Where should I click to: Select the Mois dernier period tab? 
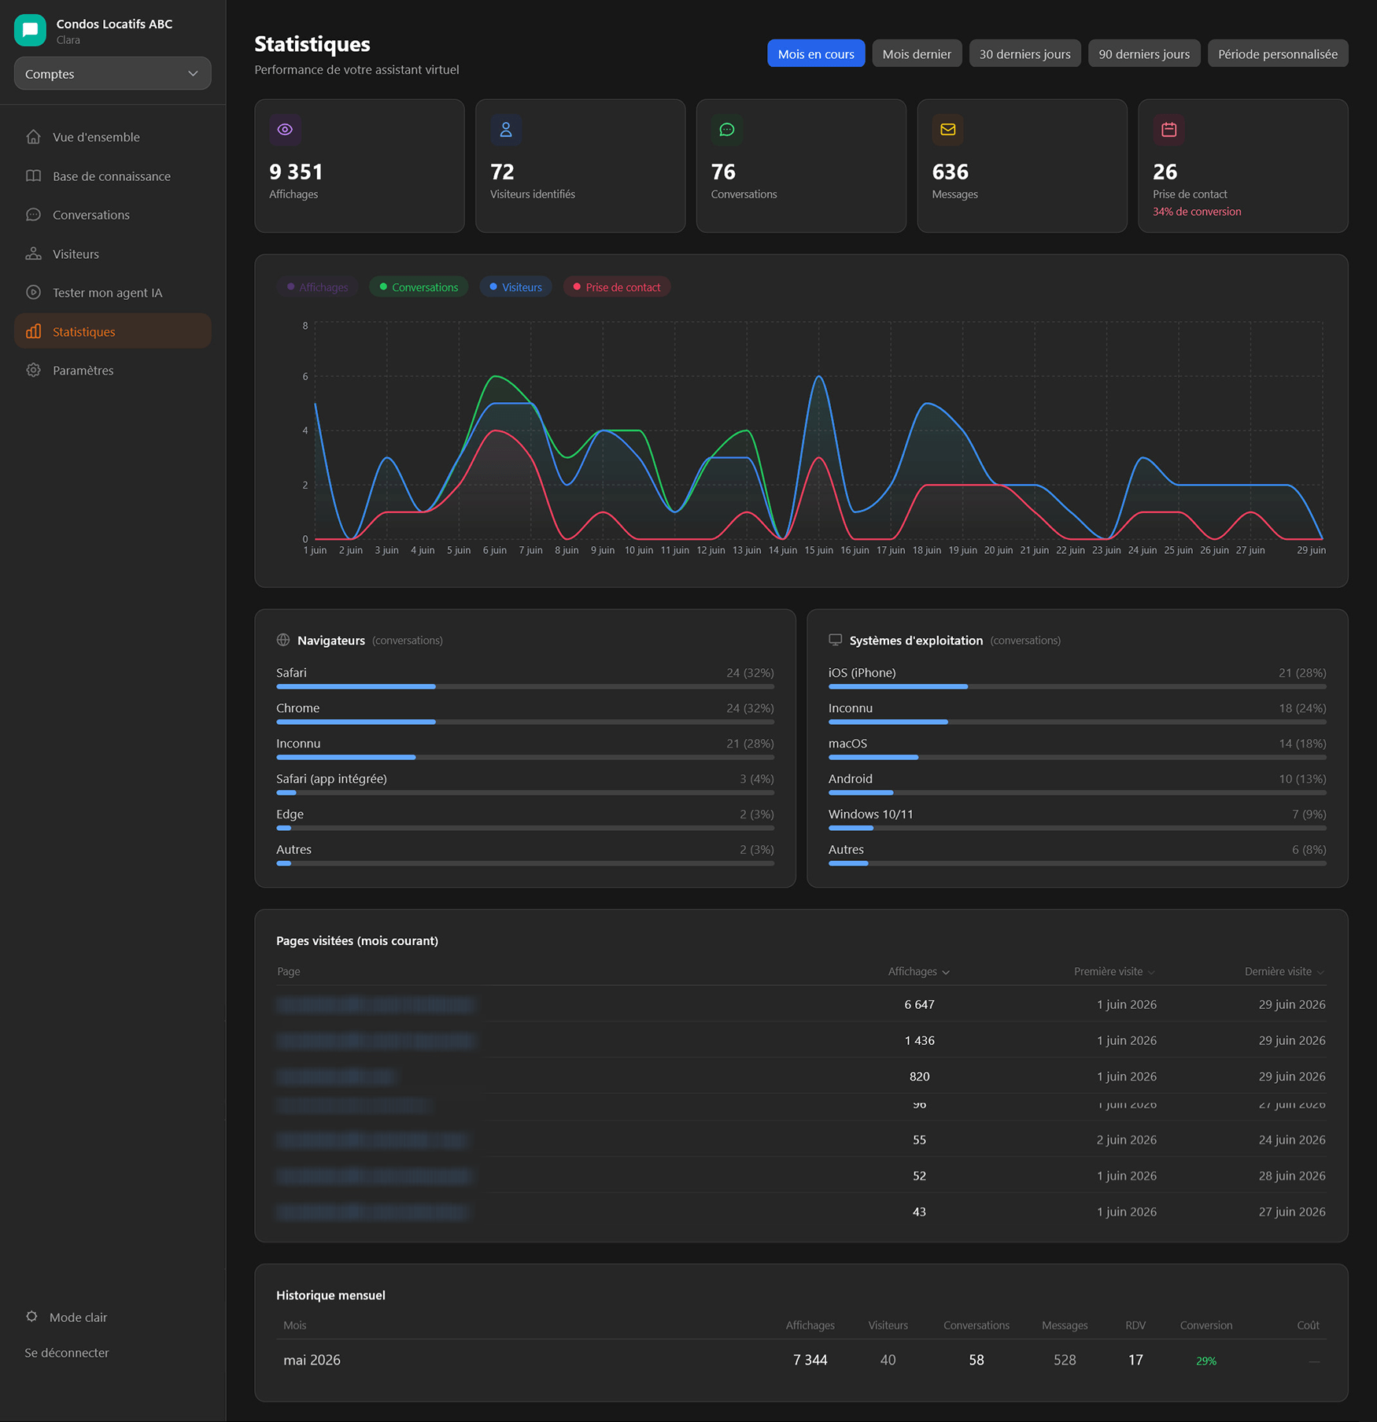[x=917, y=54]
